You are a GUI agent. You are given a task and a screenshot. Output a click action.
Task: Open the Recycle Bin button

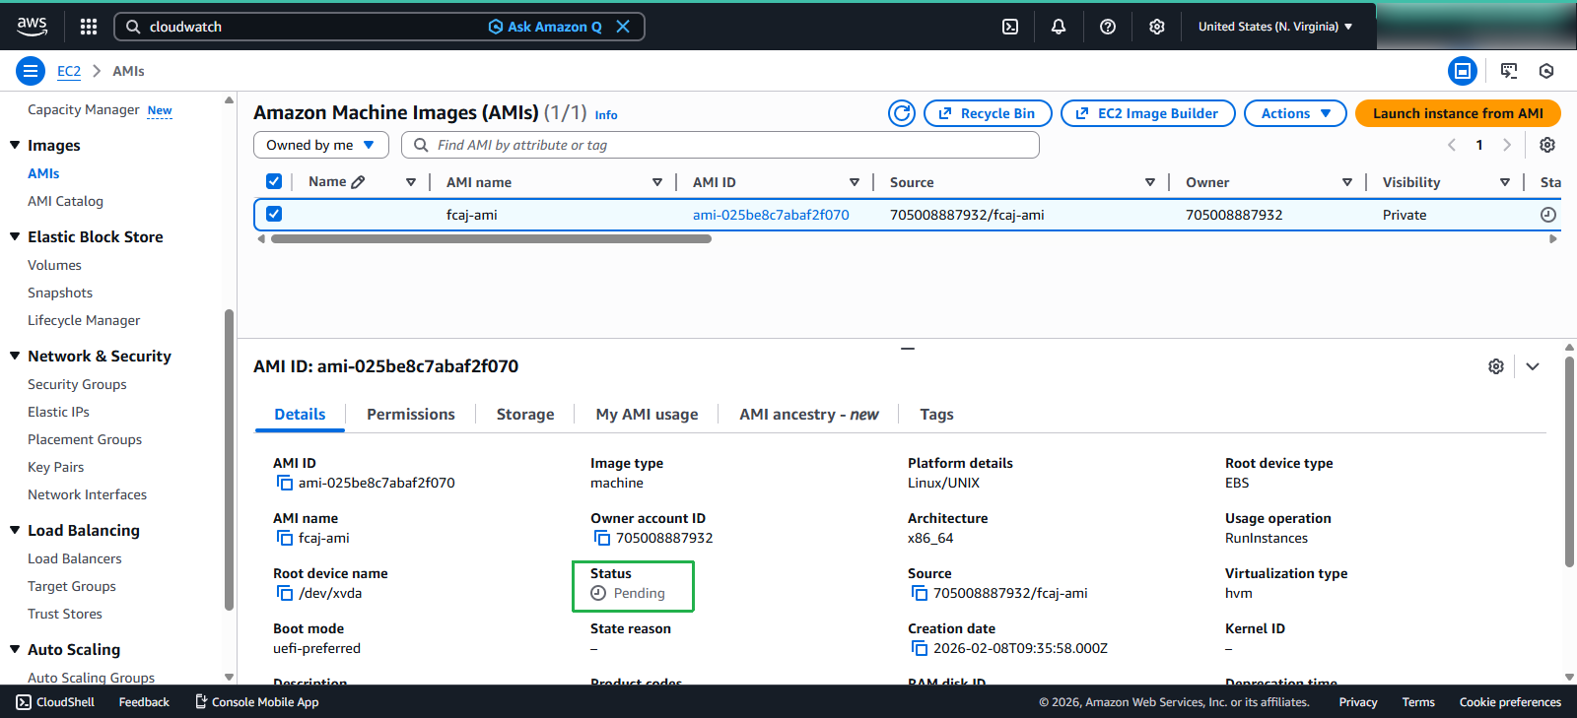click(x=988, y=113)
